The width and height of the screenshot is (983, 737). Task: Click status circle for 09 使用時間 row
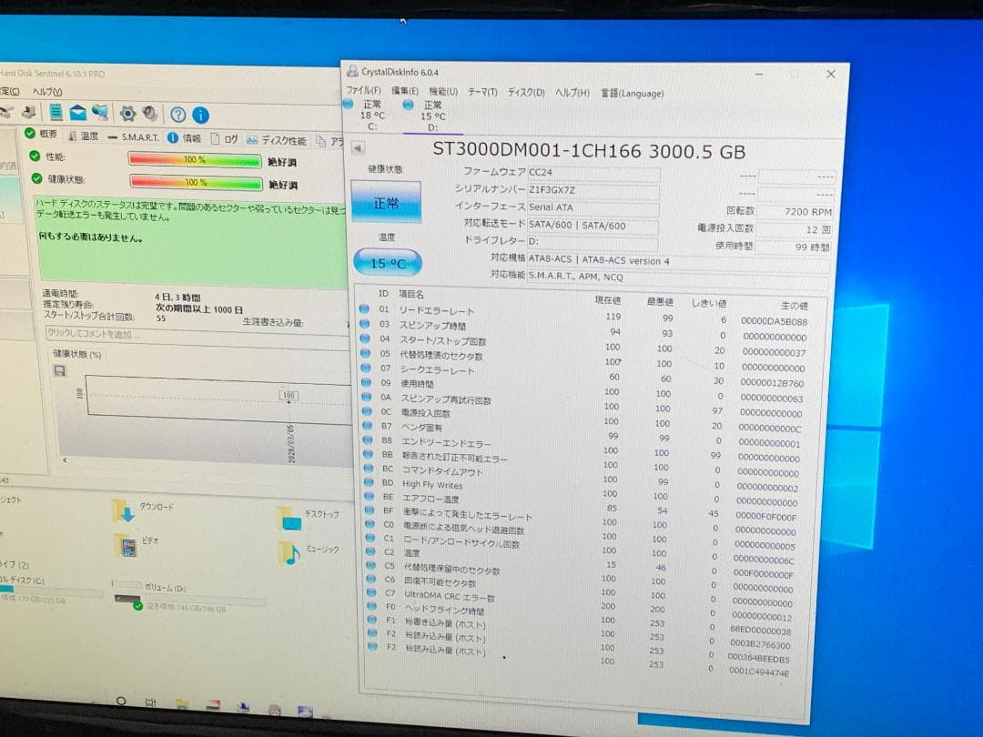366,382
